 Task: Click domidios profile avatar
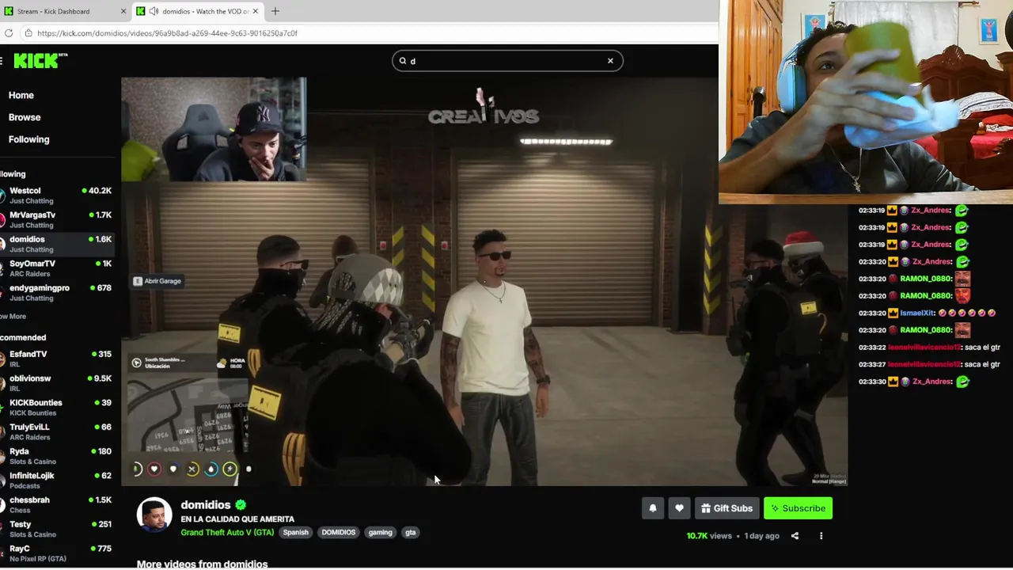tap(154, 515)
